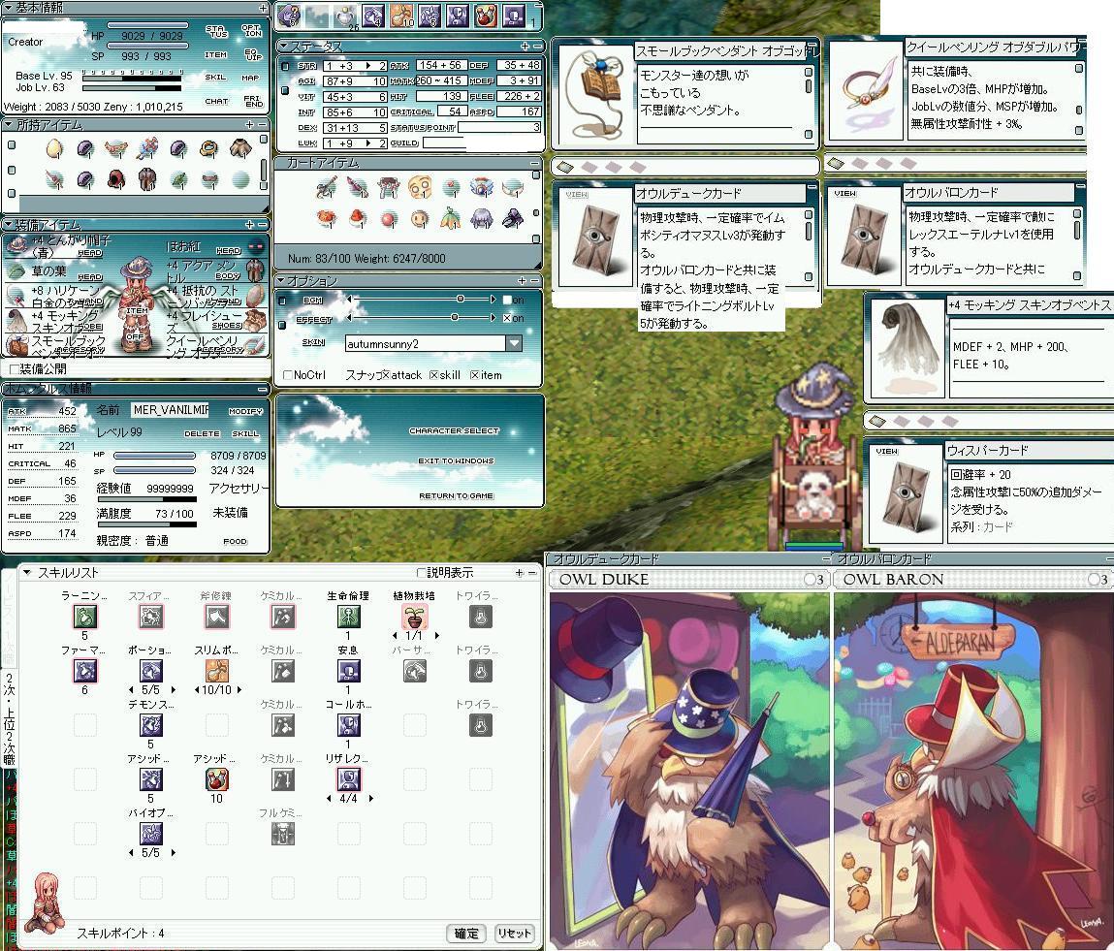Click the LUK increase arrow

coord(368,143)
